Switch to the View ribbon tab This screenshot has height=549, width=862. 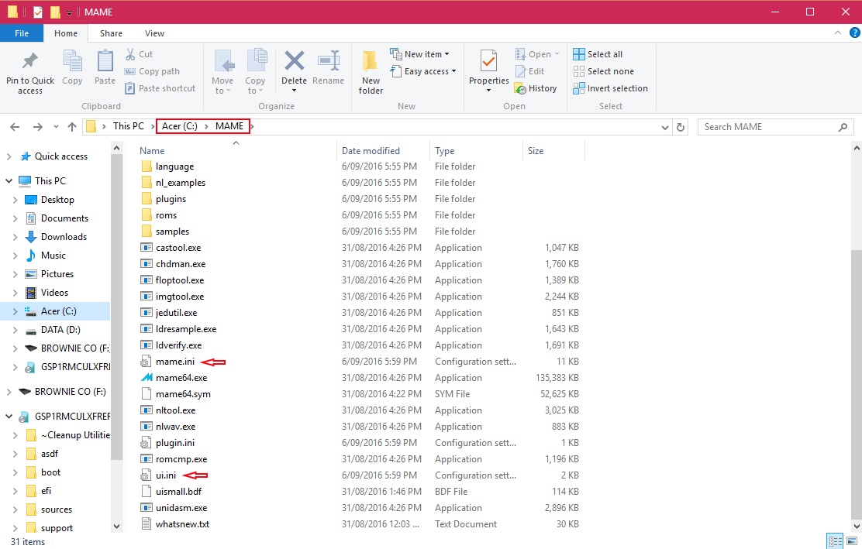coord(154,33)
